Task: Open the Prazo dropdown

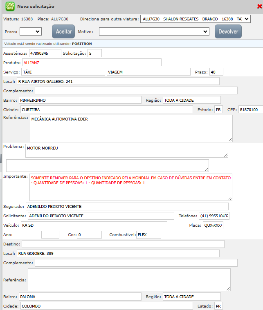Action: (x=31, y=31)
